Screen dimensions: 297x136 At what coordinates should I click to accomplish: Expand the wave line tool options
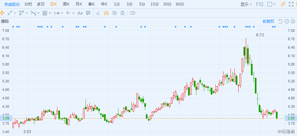point(39,13)
